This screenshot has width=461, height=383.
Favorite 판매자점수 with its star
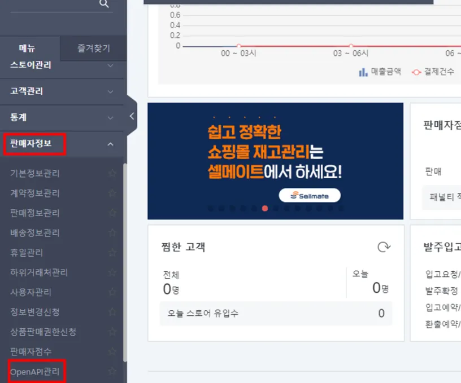point(112,351)
